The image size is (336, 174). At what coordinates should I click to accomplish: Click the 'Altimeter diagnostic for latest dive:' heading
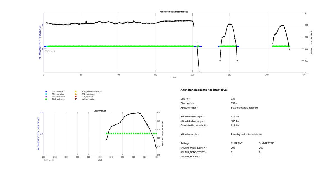(x=204, y=90)
